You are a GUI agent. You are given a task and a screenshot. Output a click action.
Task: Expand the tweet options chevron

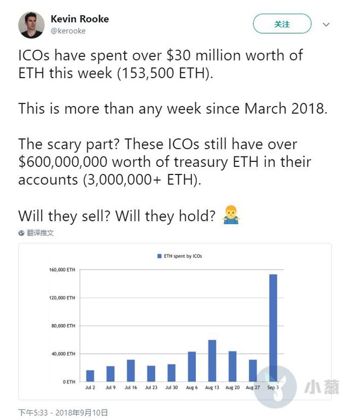point(326,25)
